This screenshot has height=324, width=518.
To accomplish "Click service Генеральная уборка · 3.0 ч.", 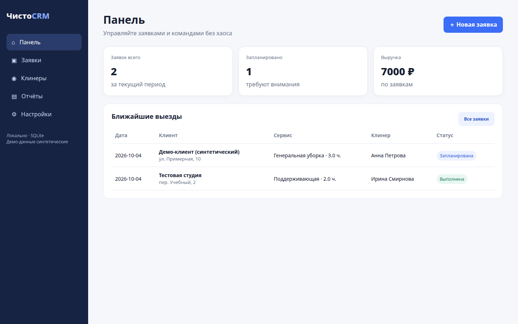I will click(307, 156).
